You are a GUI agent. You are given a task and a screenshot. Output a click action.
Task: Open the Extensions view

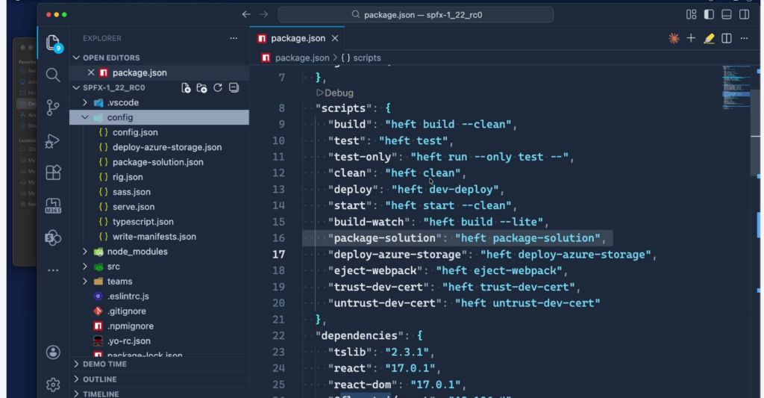tap(53, 172)
